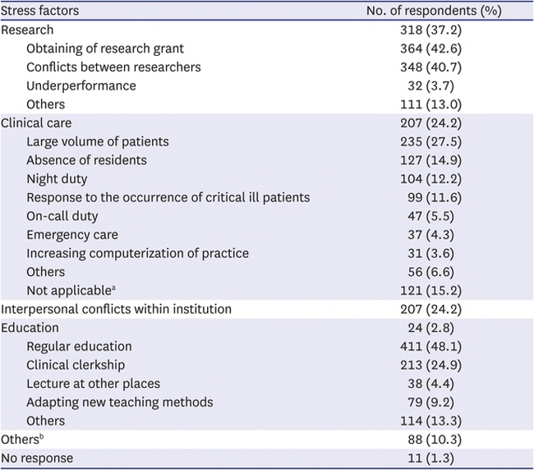534x470 pixels.
Task: Click the value '121 (15.2)'
Action: tap(430, 291)
